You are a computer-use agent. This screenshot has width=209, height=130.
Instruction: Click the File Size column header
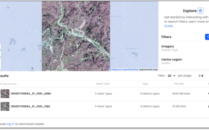(179, 84)
